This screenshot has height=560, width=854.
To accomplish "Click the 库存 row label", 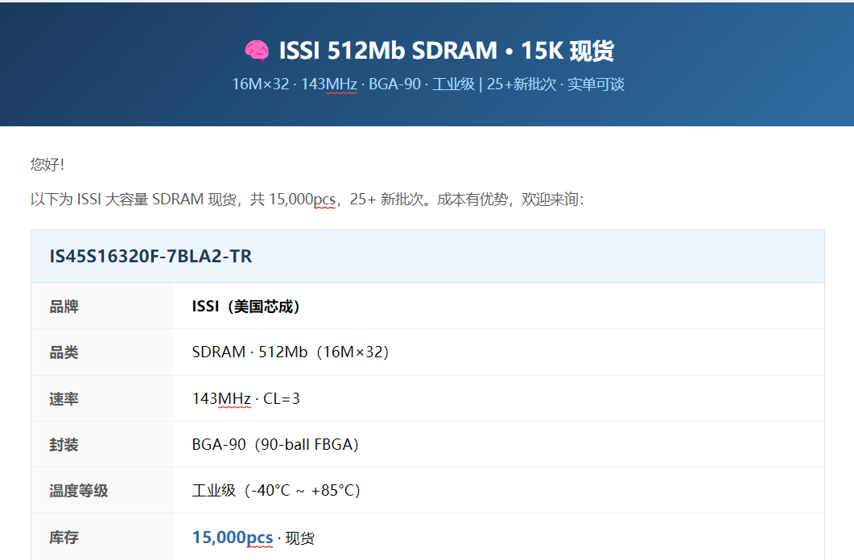I will coord(64,537).
